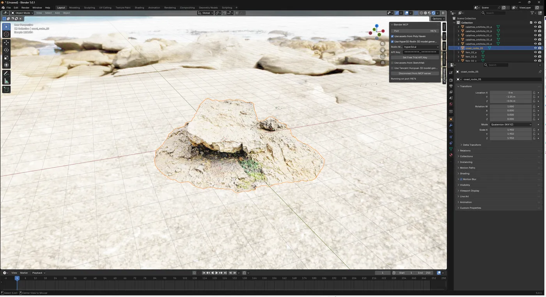Select the Move tool in the toolbar
The height and width of the screenshot is (297, 546).
pos(6,42)
